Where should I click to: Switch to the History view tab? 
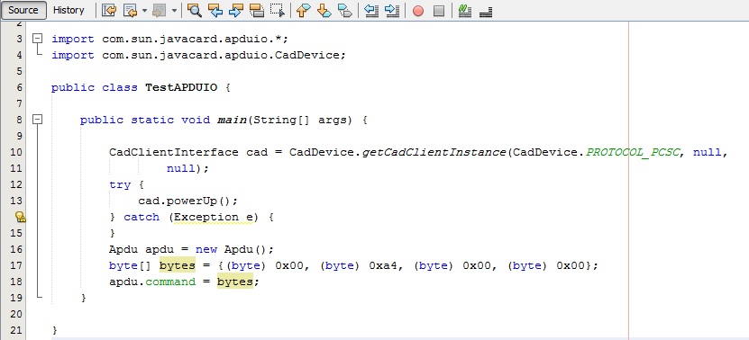point(69,10)
